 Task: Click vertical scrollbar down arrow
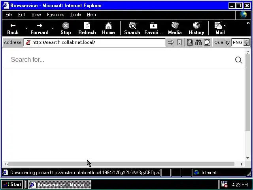point(248,158)
